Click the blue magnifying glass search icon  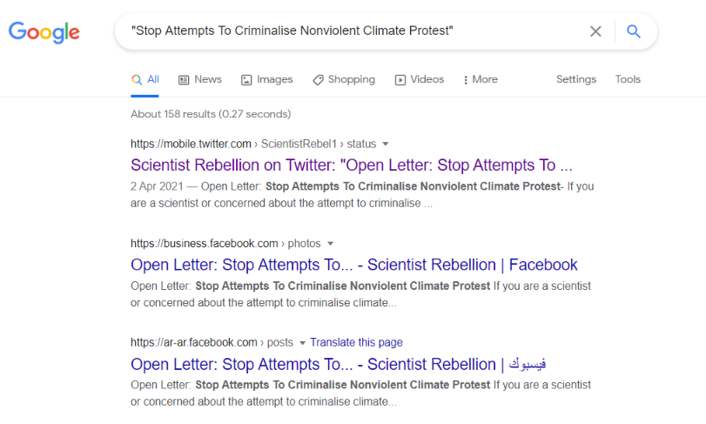(634, 31)
